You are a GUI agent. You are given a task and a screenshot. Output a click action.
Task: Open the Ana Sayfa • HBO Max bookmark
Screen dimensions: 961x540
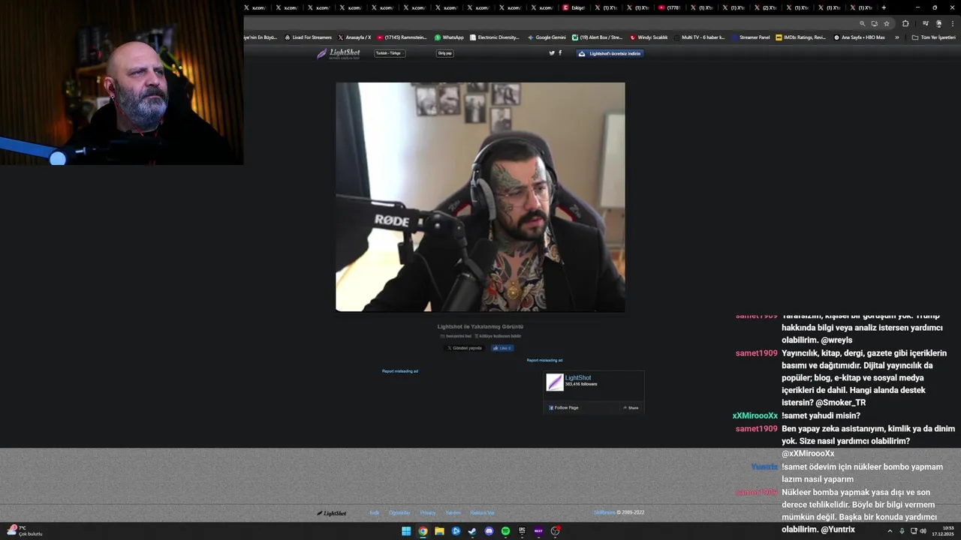pos(859,37)
